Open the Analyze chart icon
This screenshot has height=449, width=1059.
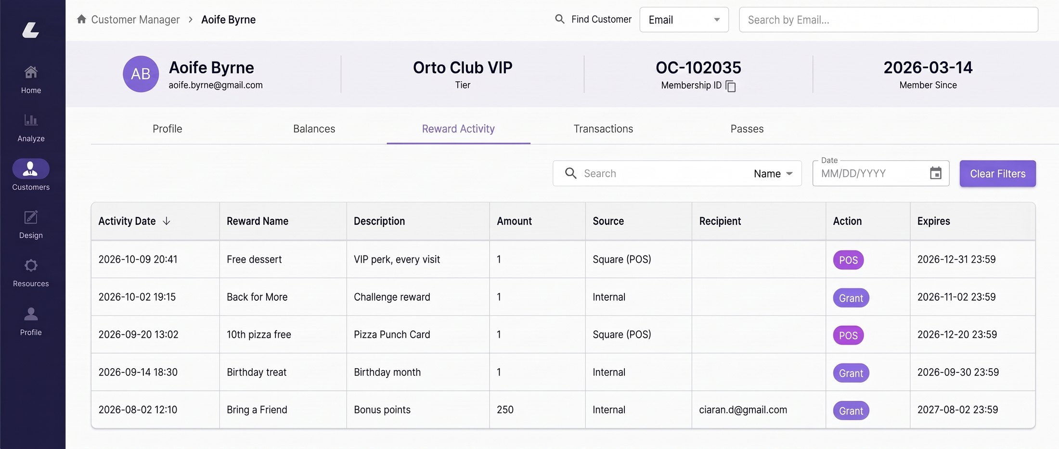pos(31,120)
